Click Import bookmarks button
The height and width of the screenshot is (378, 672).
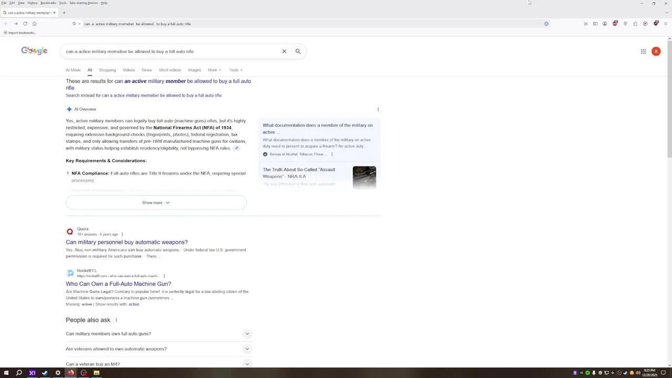coord(20,33)
